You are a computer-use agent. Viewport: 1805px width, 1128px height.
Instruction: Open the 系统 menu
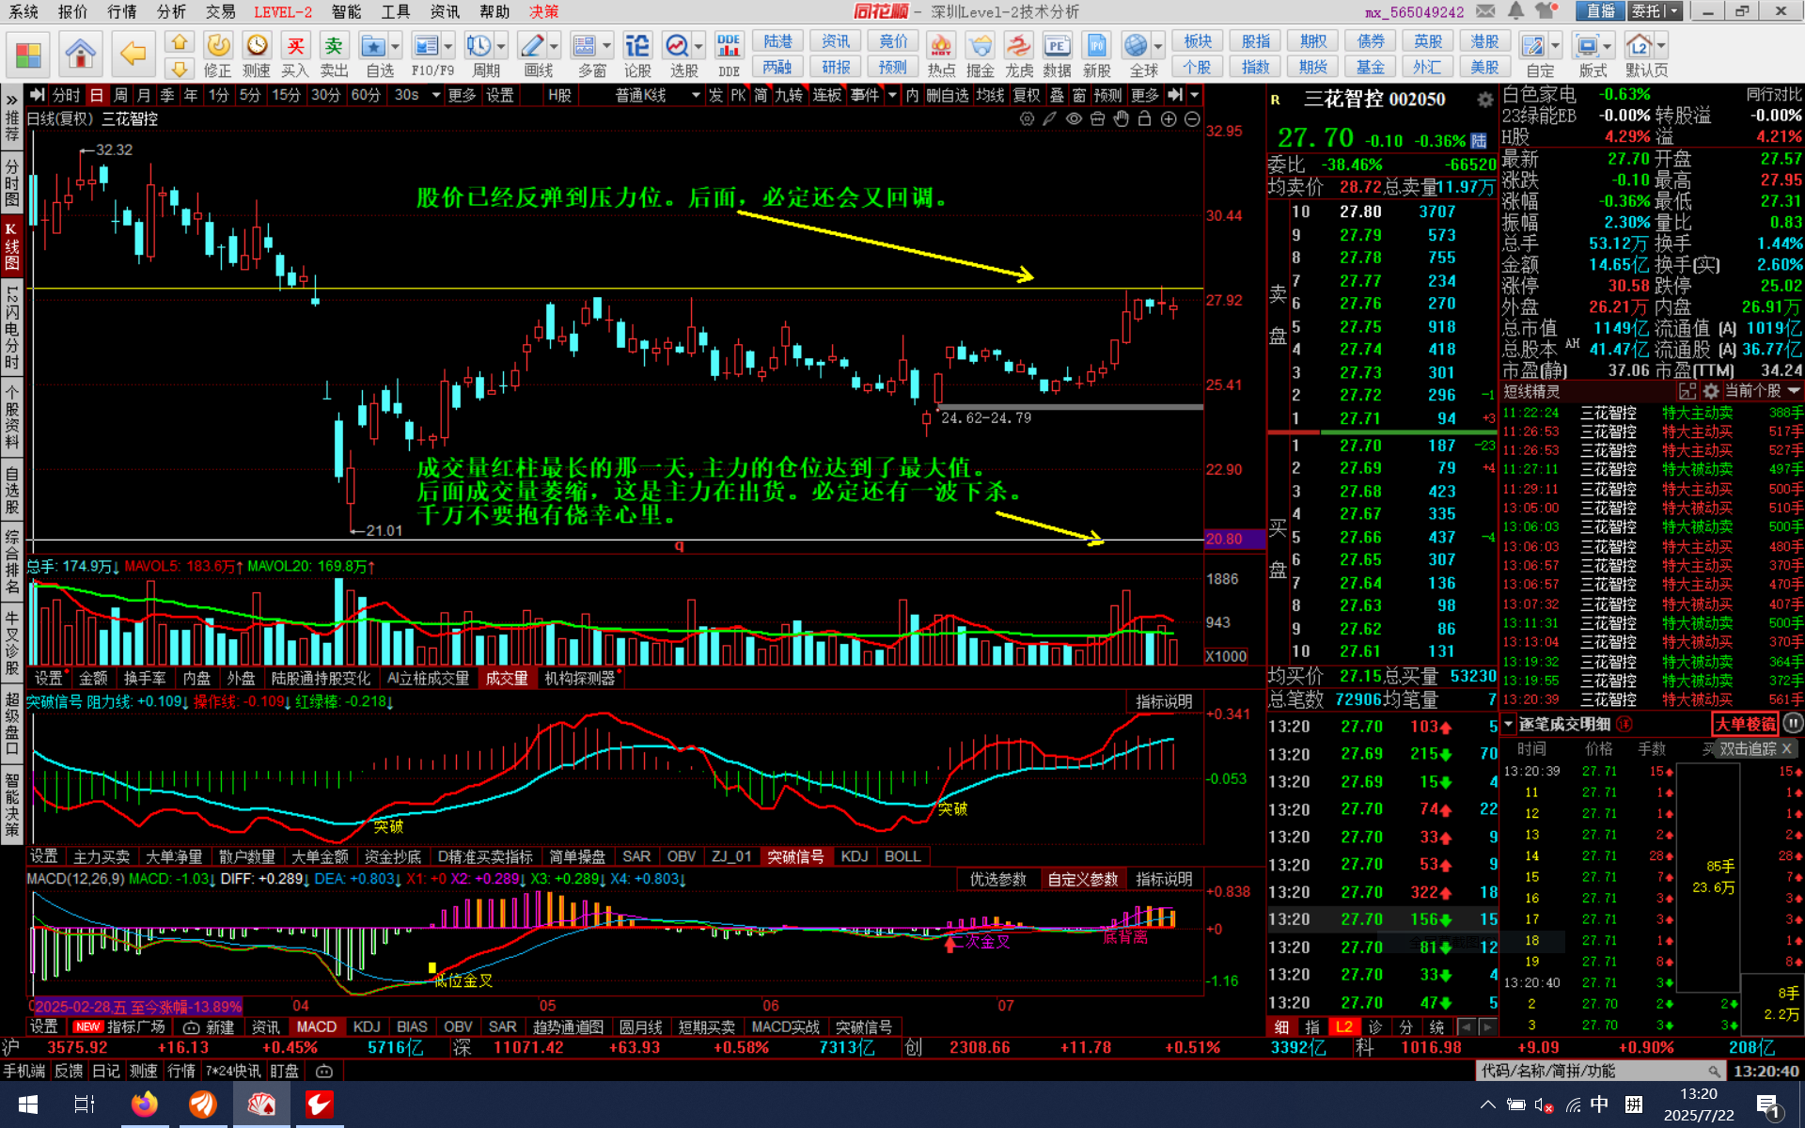tap(24, 11)
